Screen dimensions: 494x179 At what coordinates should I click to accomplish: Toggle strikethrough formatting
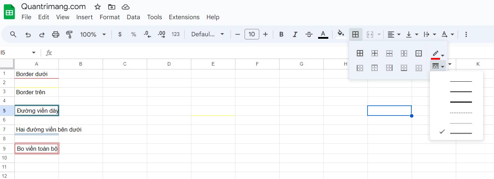(309, 34)
